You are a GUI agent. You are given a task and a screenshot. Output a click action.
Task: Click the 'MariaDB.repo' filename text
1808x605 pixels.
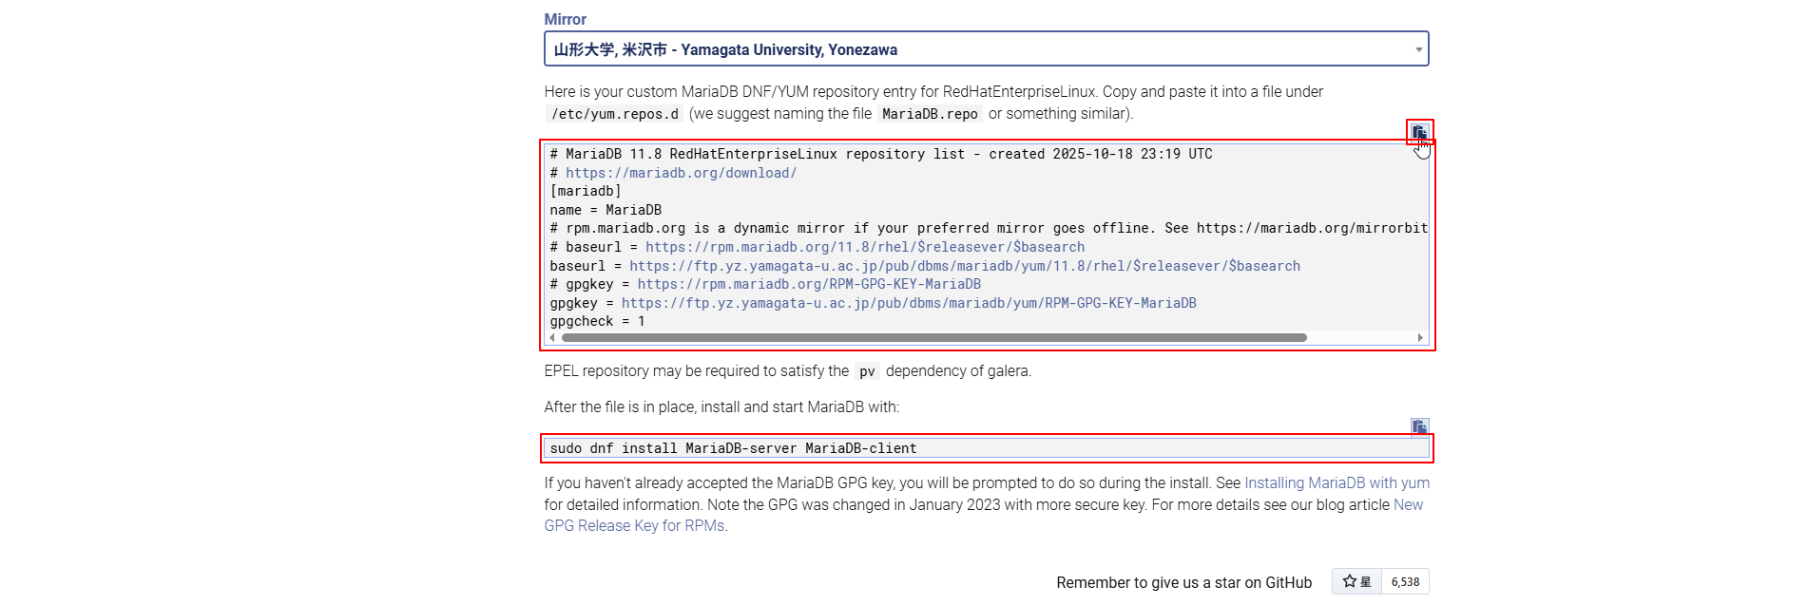tap(929, 114)
